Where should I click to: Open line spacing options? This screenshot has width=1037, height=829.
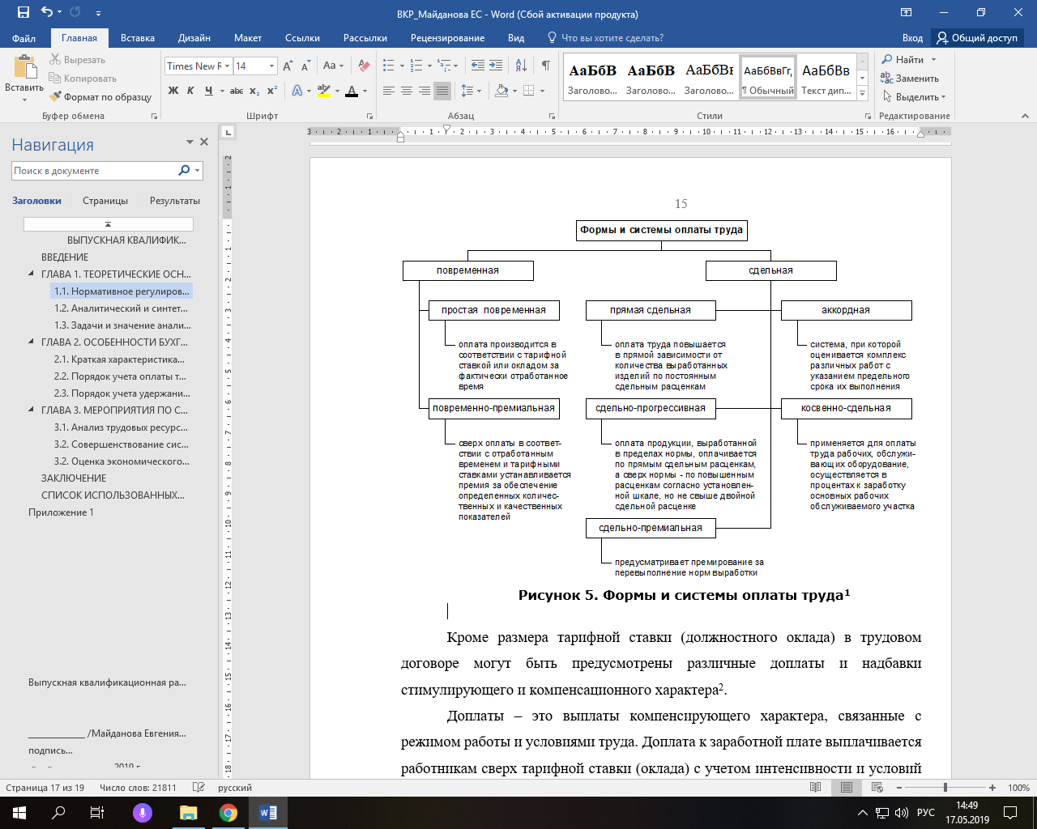(471, 91)
